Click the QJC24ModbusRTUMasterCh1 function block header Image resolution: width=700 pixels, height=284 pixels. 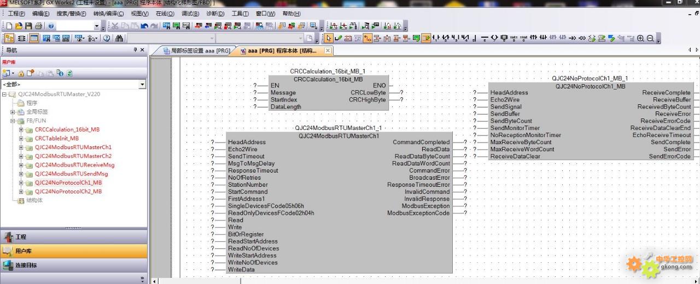339,136
